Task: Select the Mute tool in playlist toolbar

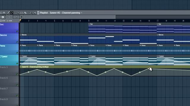Action: [x=18, y=13]
